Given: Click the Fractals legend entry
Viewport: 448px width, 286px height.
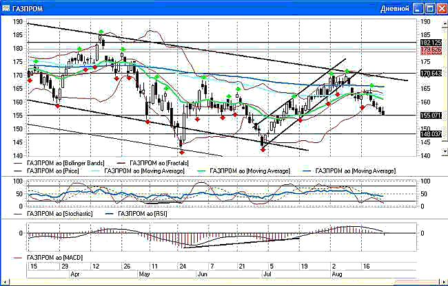Looking at the screenshot, I should coord(153,163).
